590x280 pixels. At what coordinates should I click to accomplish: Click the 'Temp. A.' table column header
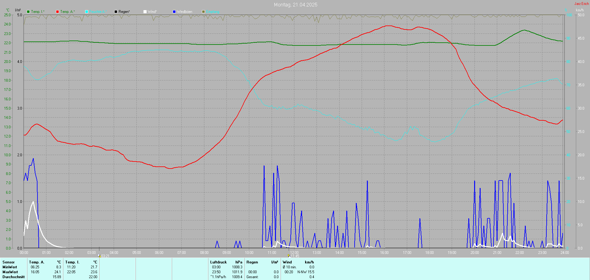click(37, 262)
